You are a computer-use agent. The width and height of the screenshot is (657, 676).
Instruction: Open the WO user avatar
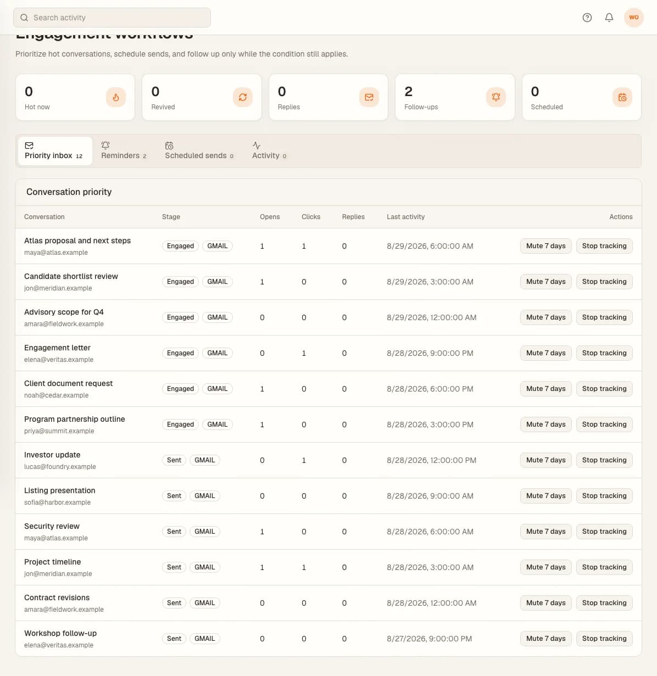pos(634,18)
